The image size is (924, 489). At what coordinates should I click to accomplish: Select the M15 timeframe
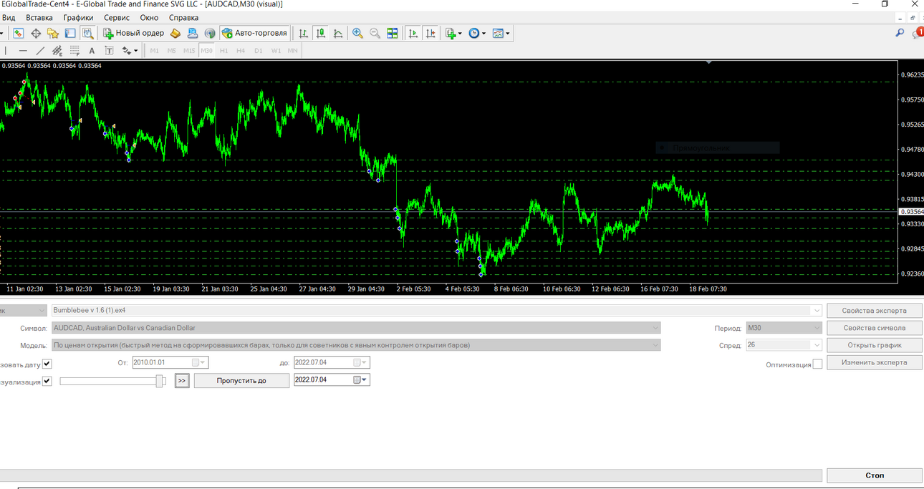tap(189, 51)
